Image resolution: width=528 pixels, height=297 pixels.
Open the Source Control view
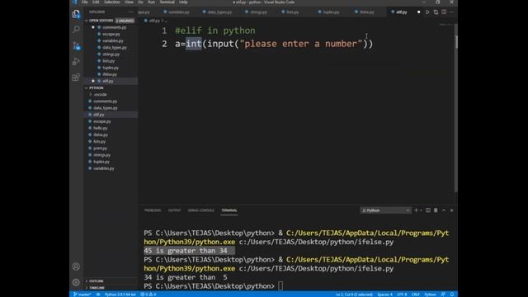click(76, 46)
